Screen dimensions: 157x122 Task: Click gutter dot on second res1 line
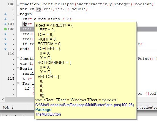5,39
